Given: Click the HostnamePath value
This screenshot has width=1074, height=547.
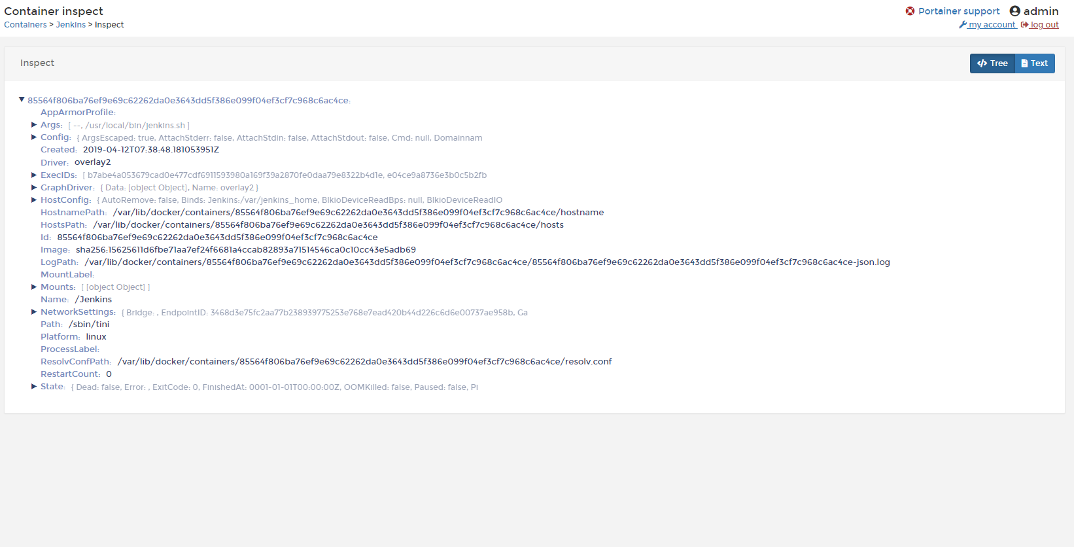Looking at the screenshot, I should (x=358, y=213).
